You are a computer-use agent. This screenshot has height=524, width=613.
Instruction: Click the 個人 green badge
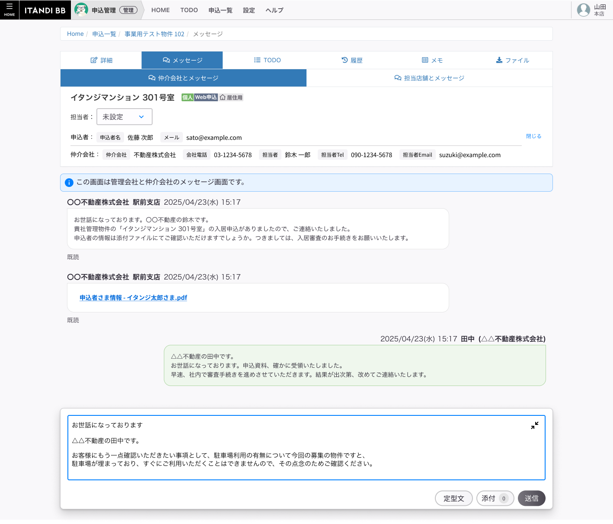(187, 97)
